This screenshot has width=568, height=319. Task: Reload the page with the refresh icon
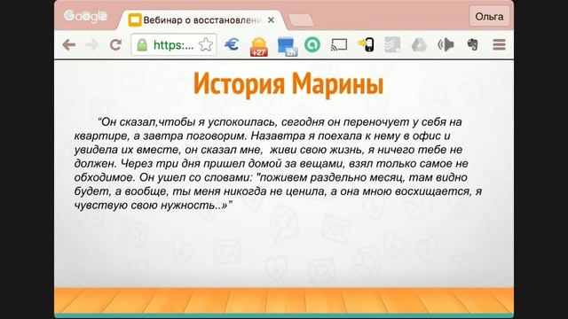(x=115, y=45)
